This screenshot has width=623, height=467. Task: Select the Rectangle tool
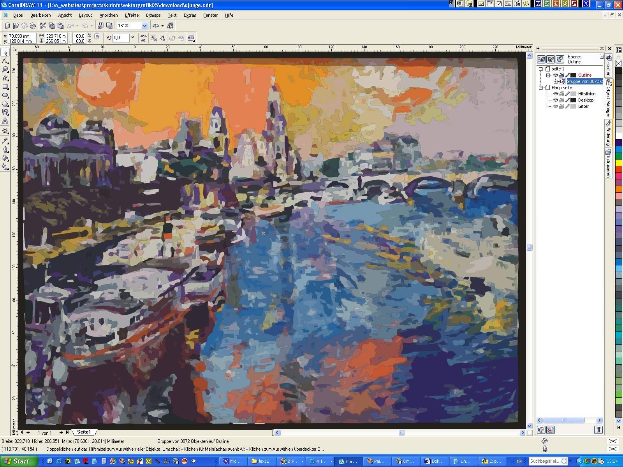click(x=5, y=86)
